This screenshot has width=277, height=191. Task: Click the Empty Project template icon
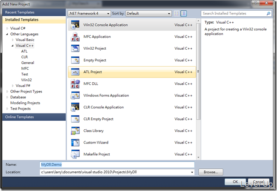[75, 60]
